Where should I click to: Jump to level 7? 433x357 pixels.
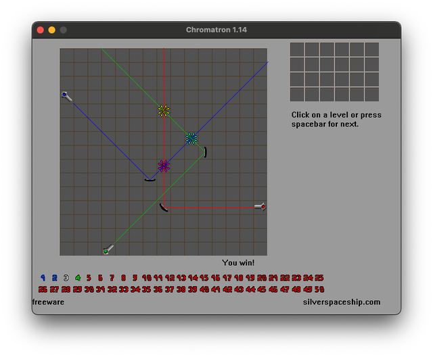[x=112, y=277]
